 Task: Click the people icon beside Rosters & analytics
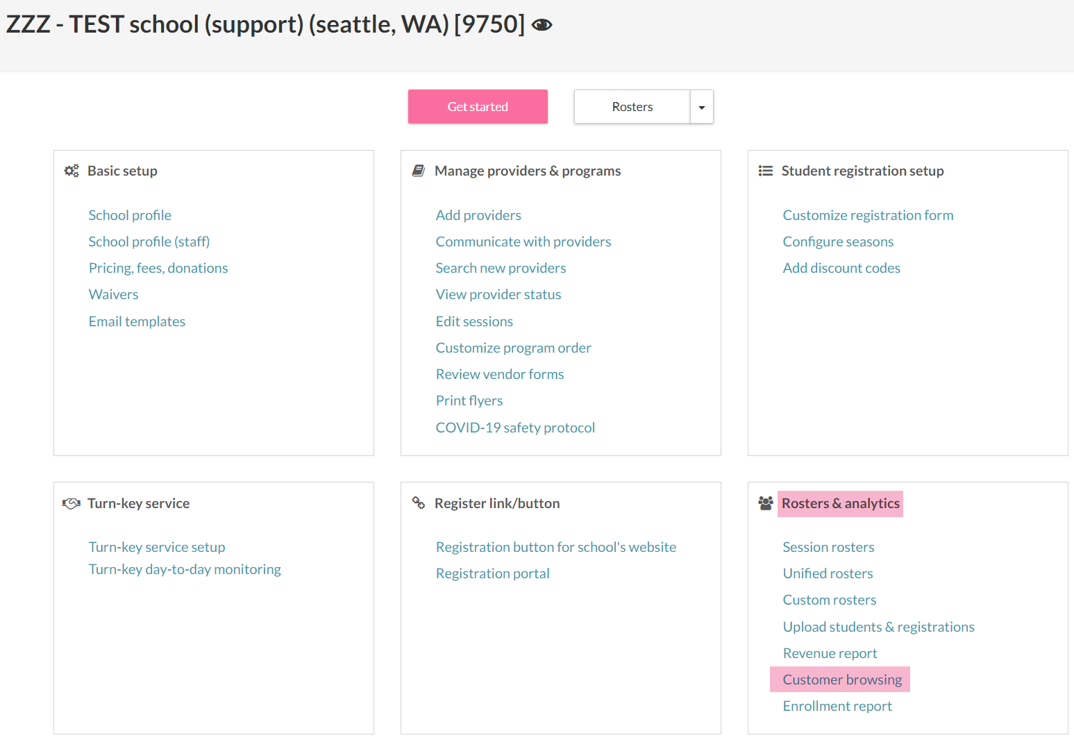click(765, 503)
